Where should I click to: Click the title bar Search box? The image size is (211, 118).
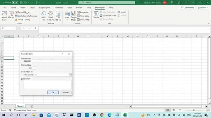pyautogui.click(x=107, y=3)
